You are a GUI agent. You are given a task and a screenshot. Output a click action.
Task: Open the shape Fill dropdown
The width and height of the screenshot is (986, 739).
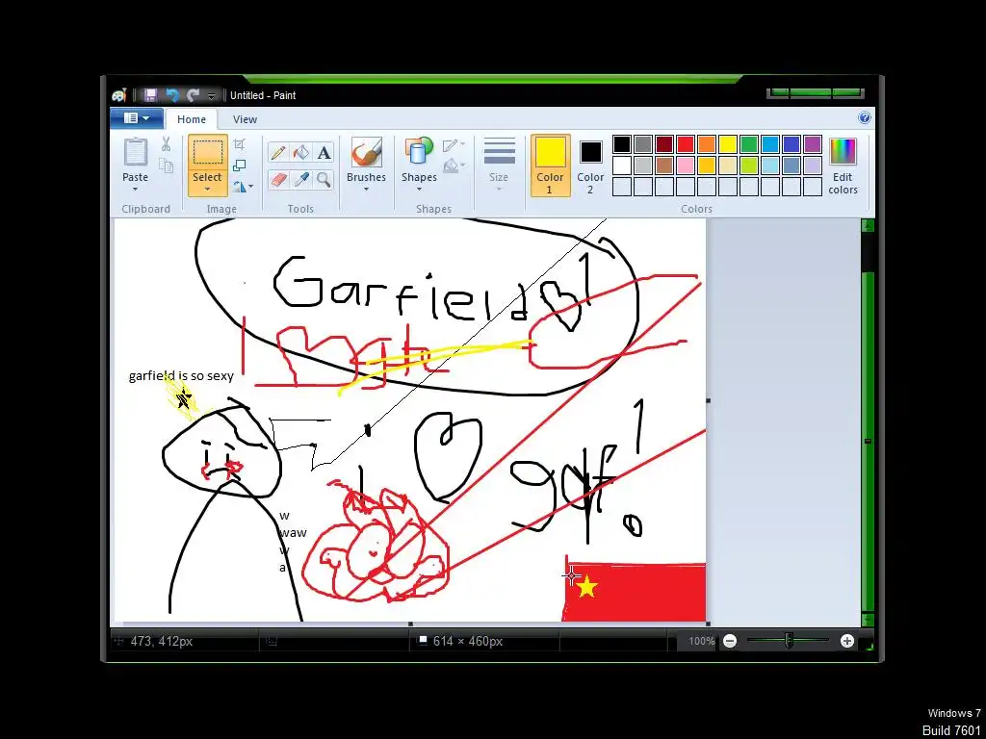[x=454, y=166]
